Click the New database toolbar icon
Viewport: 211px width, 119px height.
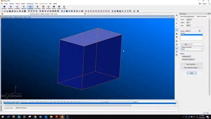(2, 11)
